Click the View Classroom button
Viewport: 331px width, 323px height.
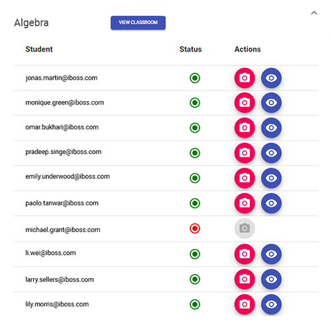(138, 22)
